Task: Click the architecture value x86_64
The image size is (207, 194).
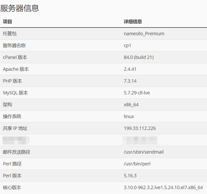Action: click(131, 105)
